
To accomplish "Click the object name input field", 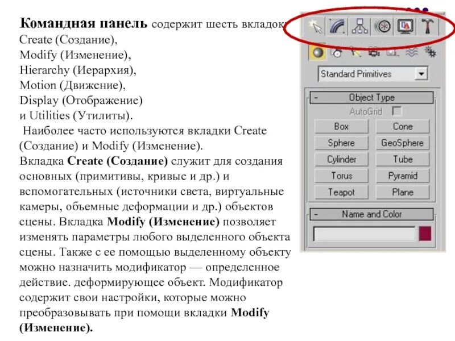I will 364,234.
